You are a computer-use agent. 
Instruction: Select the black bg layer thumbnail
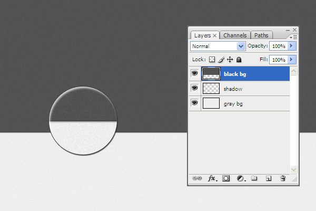coord(211,73)
